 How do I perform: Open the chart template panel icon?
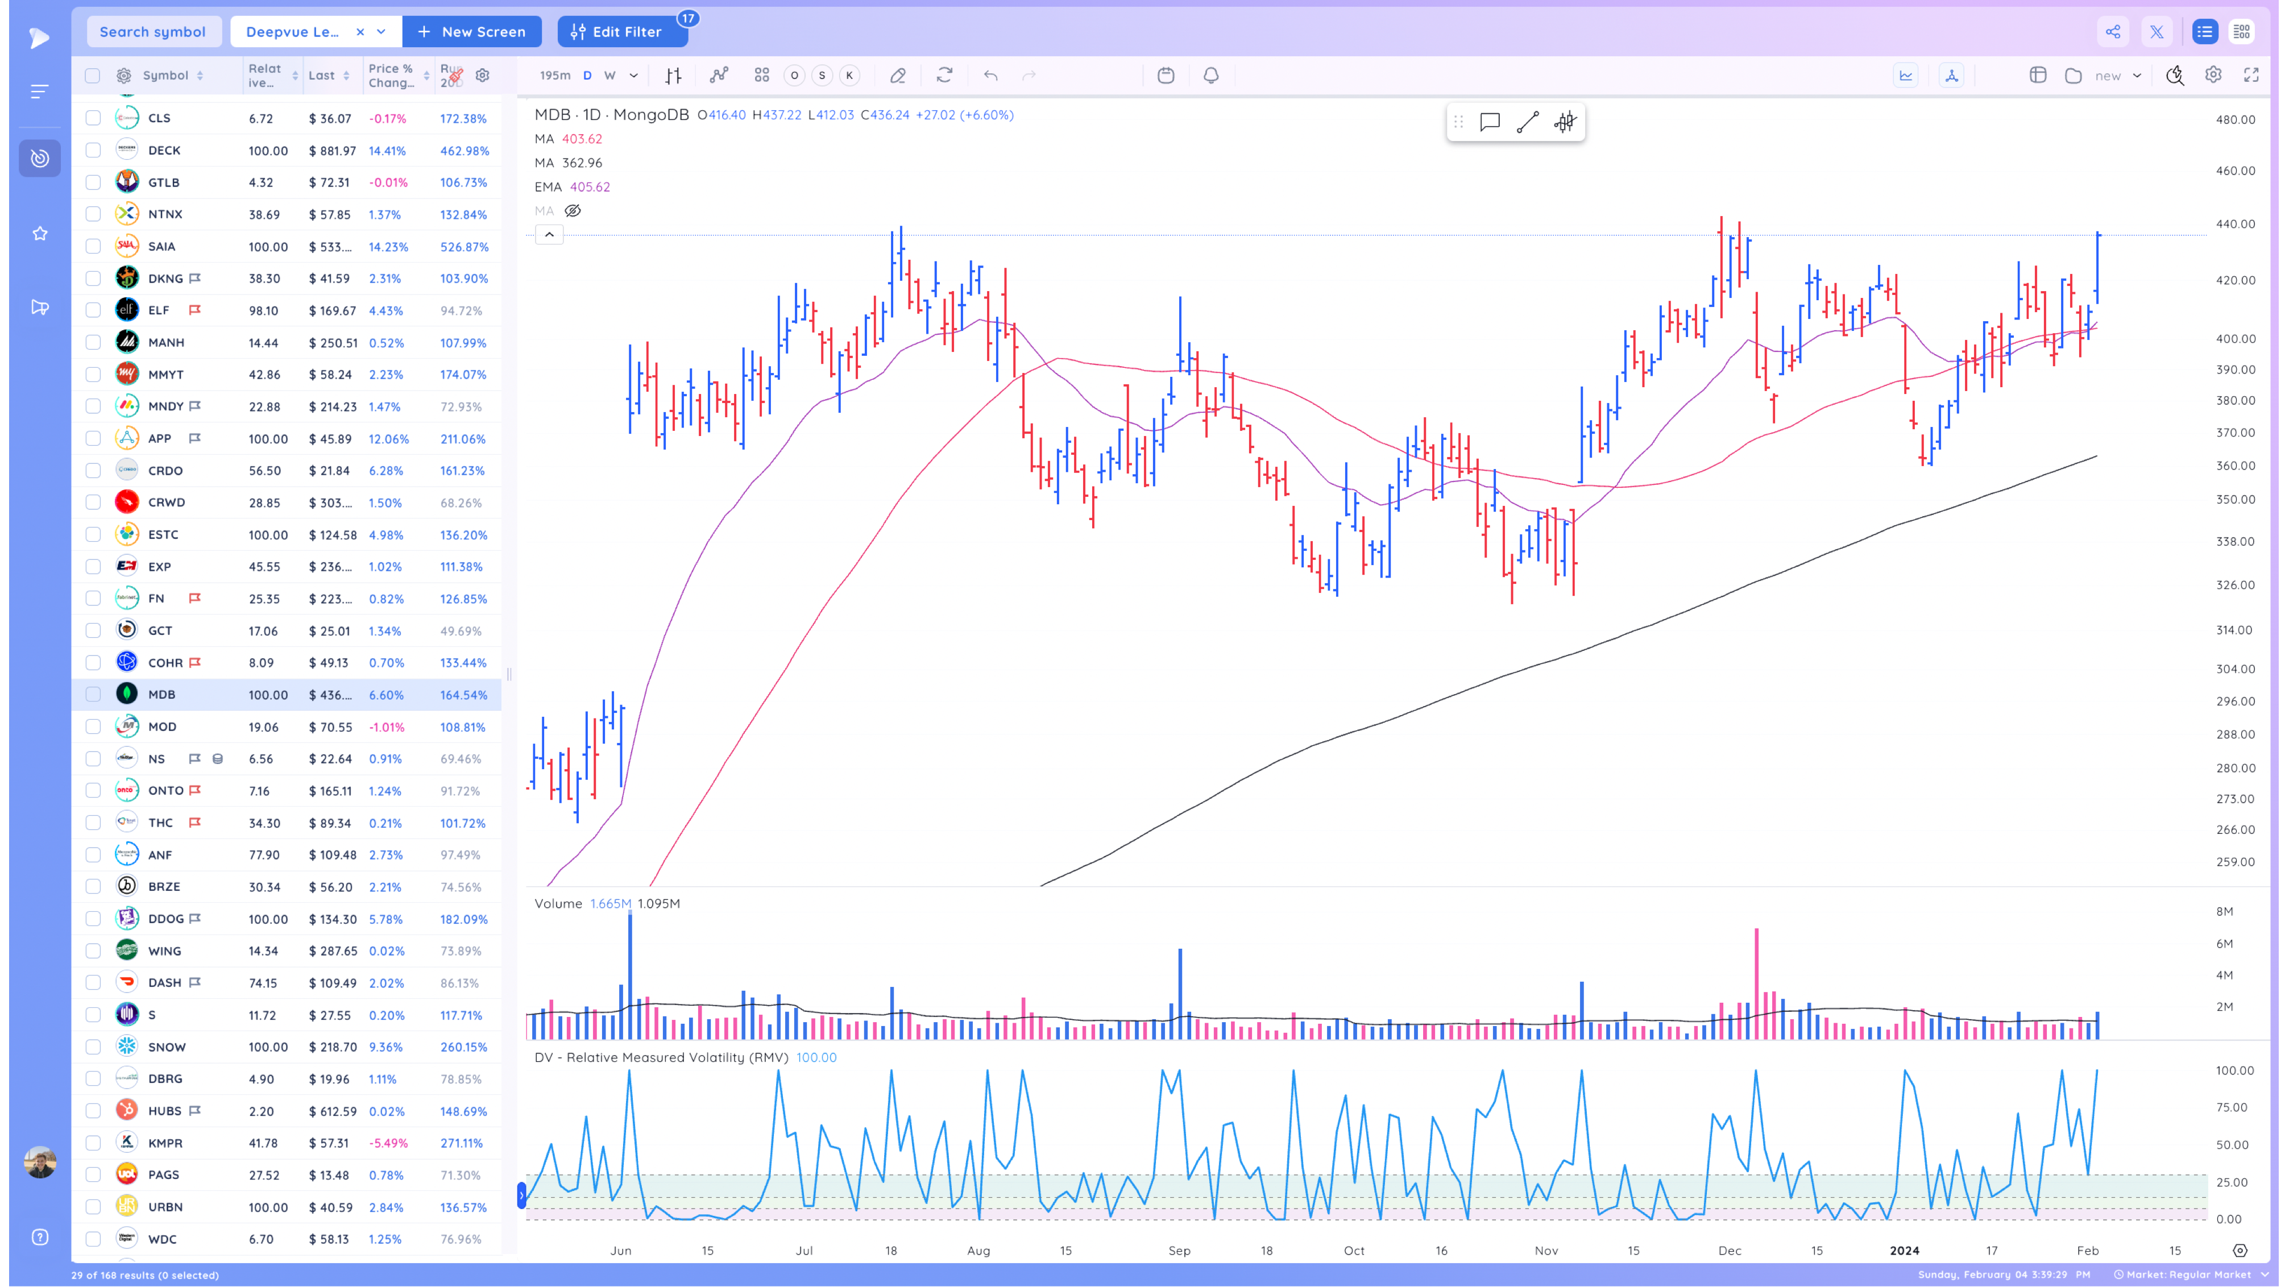tap(2038, 76)
